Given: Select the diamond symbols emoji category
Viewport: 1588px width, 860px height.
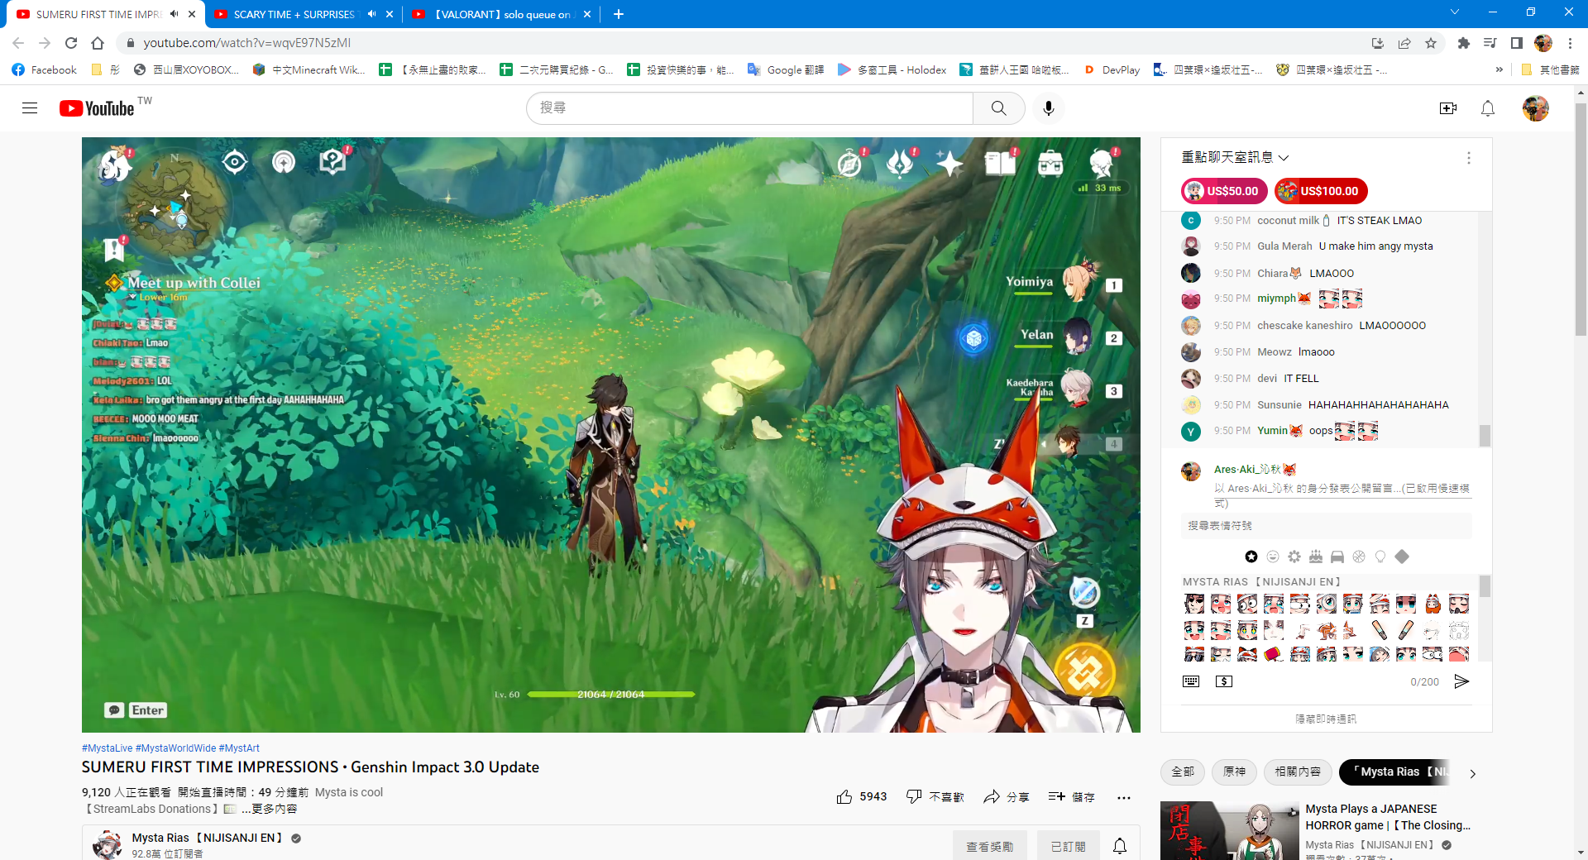Looking at the screenshot, I should 1402,557.
